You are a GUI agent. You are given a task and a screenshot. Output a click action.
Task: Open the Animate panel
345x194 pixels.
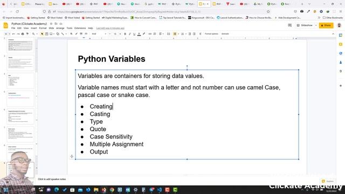click(225, 34)
